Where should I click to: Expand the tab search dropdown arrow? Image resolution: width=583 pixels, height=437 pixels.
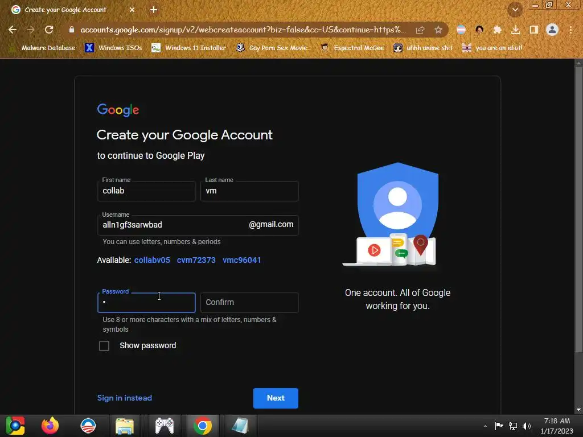[515, 10]
